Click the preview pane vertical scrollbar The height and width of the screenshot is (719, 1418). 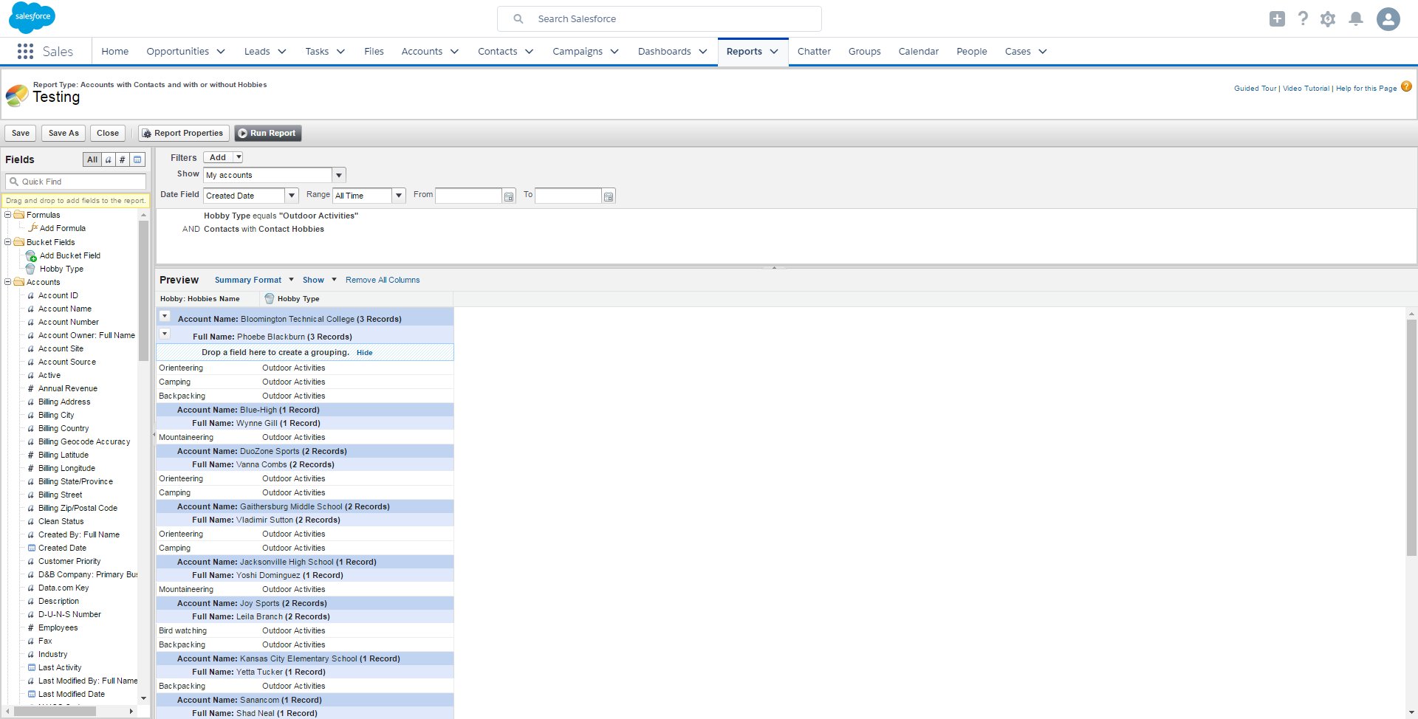pos(1411,436)
